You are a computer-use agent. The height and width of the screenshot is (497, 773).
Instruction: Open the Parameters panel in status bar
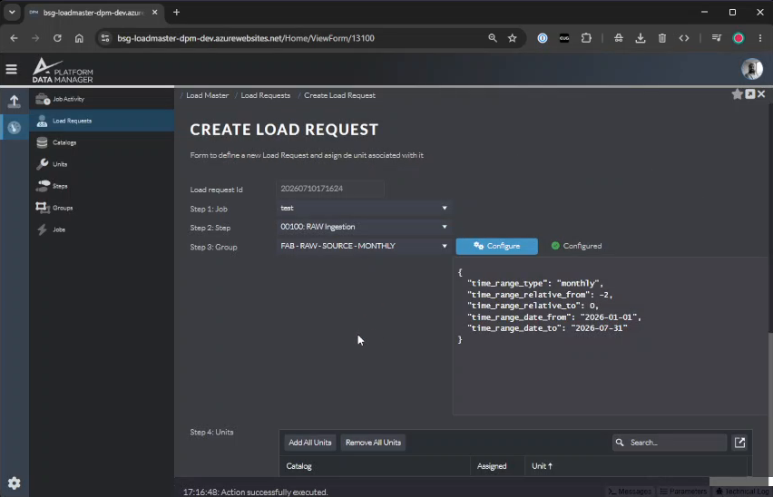click(683, 492)
